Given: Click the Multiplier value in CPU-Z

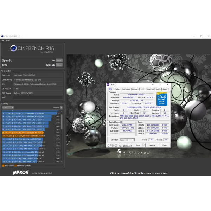Looking at the screenshot, I should tap(127, 128).
